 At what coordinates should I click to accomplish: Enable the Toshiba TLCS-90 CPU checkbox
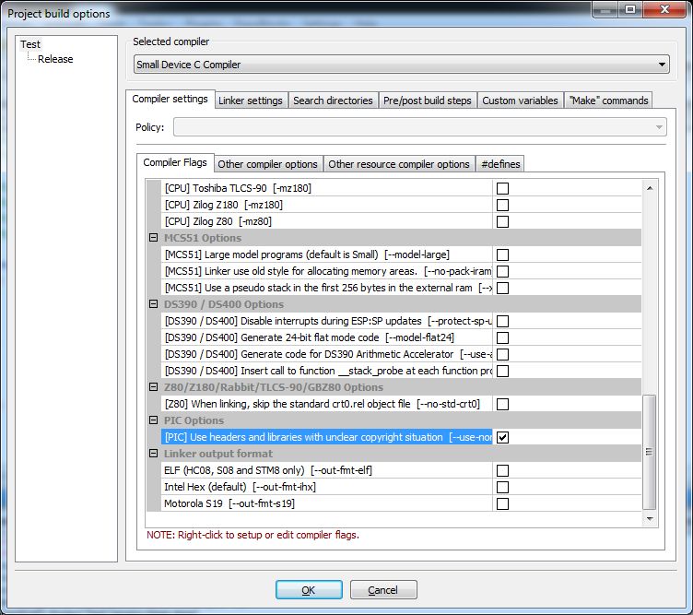[x=502, y=188]
